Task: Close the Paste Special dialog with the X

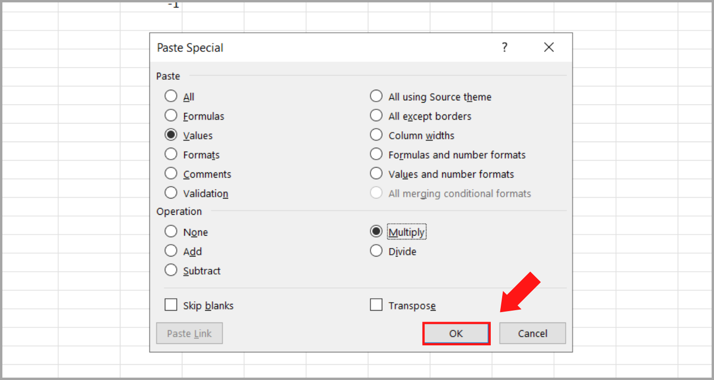Action: point(549,47)
